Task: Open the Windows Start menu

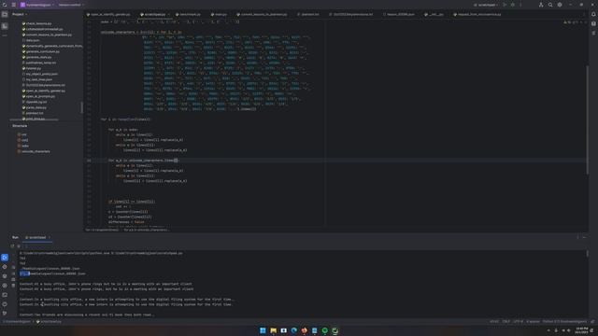Action: [x=263, y=330]
